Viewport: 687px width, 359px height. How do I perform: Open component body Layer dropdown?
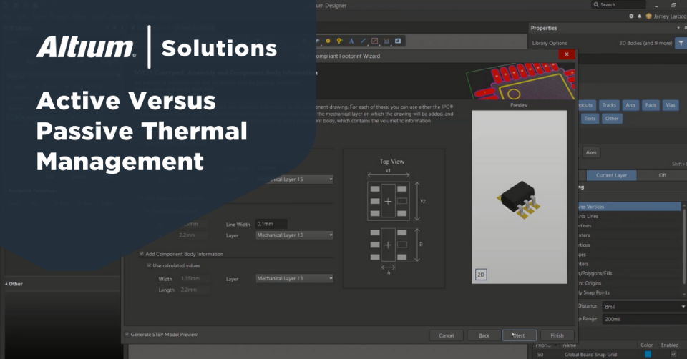294,278
